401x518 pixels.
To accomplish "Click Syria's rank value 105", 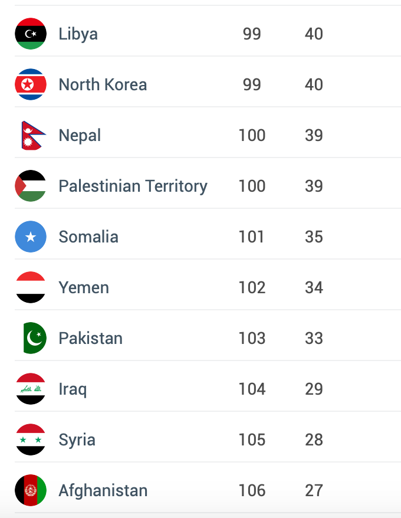I will (252, 440).
